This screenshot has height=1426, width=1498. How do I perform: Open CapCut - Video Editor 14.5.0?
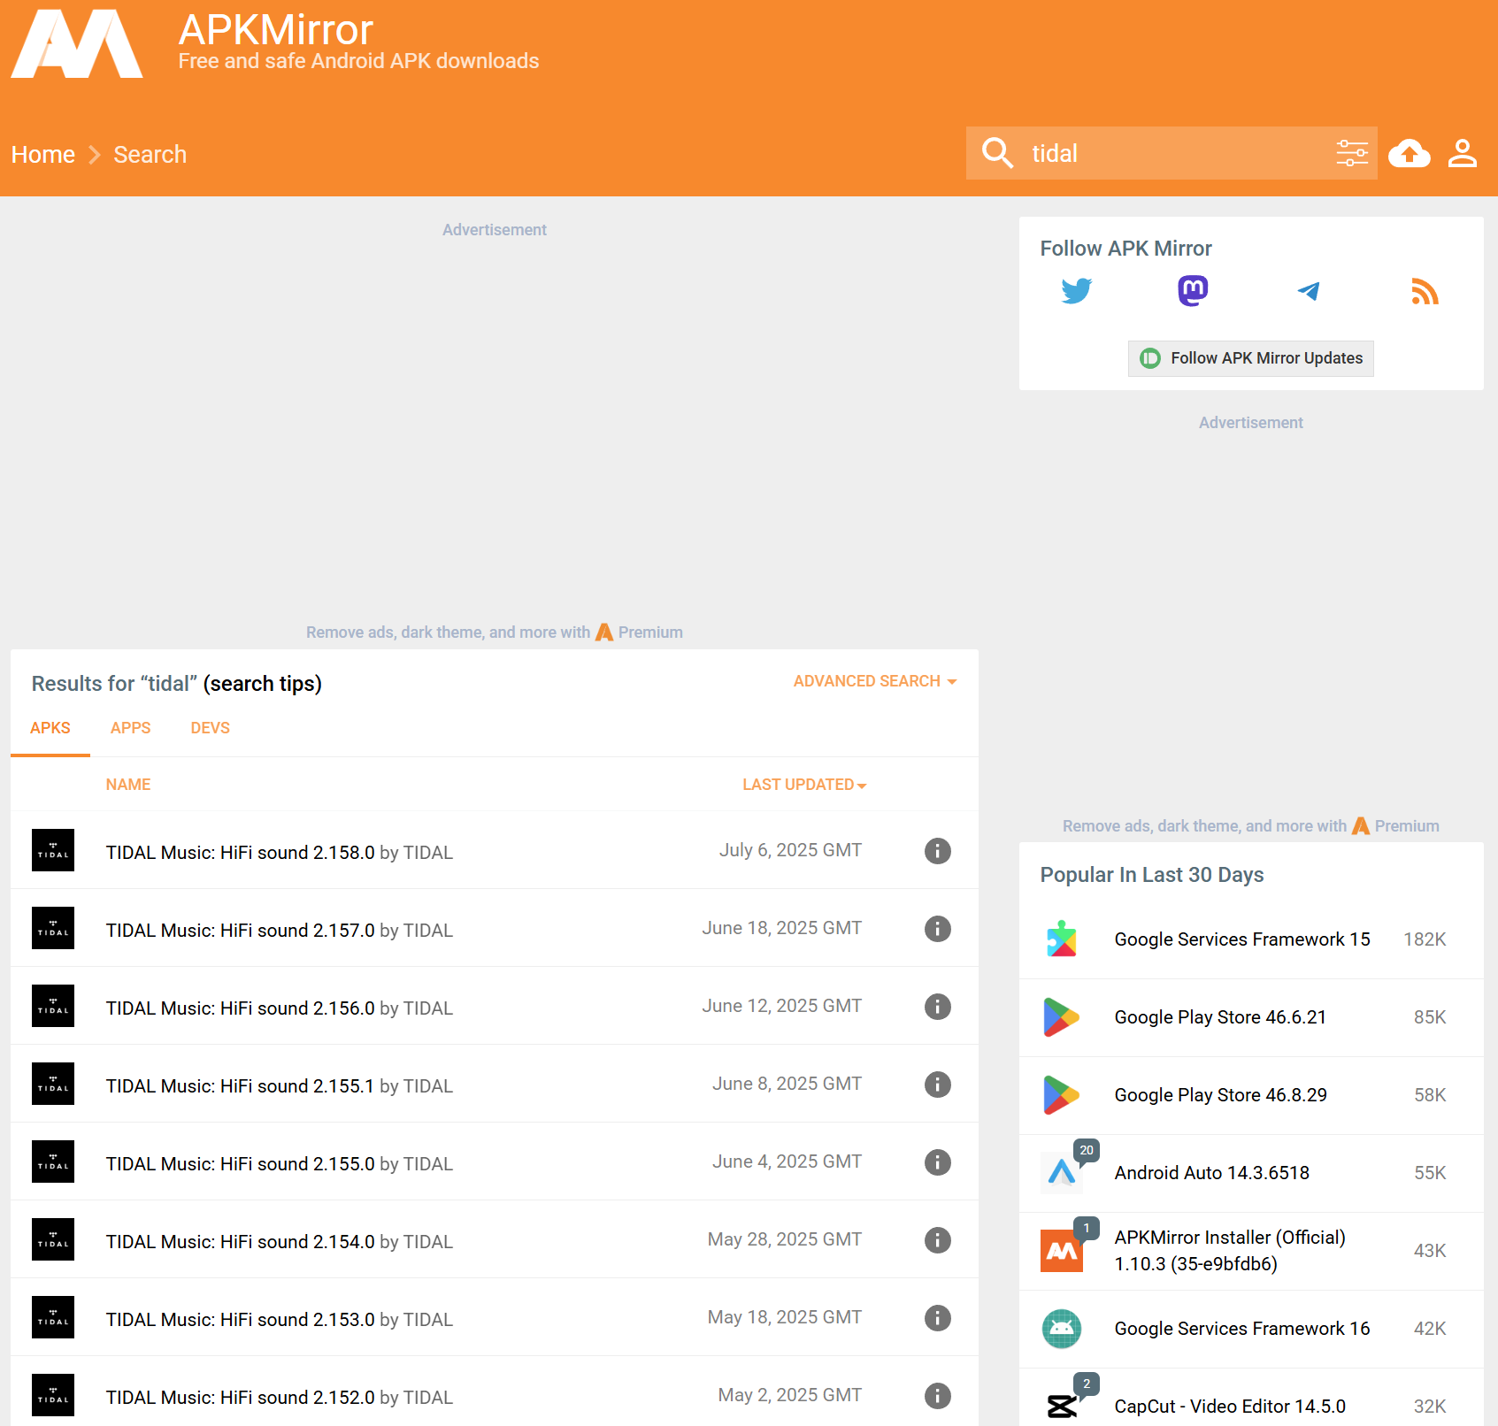[1230, 1407]
